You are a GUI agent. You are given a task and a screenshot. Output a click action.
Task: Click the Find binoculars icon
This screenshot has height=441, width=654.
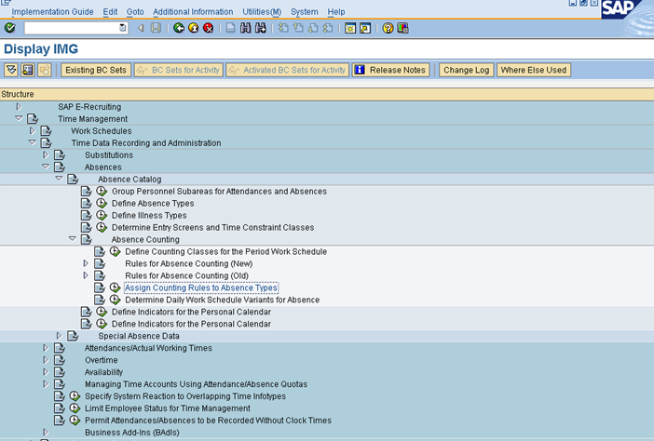tap(246, 28)
